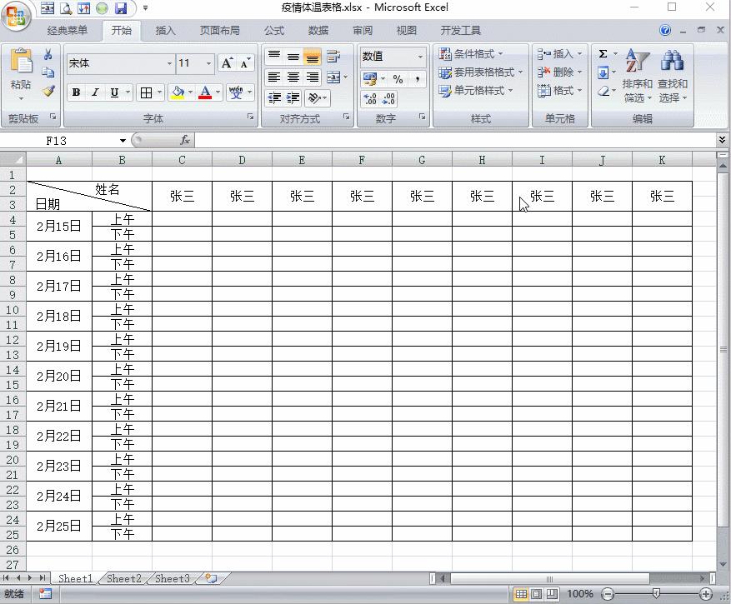Toggle Italic formatting
This screenshot has height=604, width=731.
[95, 92]
